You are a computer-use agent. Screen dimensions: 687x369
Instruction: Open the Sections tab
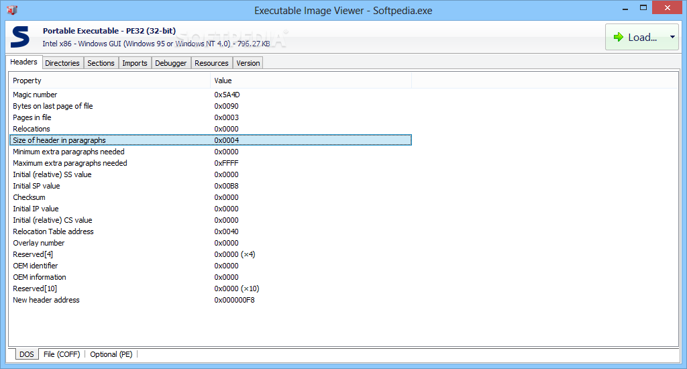101,63
